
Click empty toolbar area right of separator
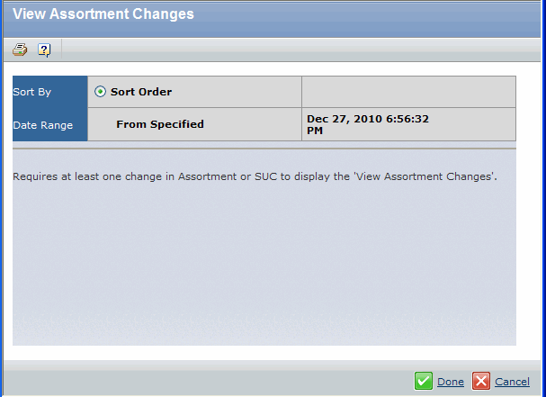pos(301,50)
